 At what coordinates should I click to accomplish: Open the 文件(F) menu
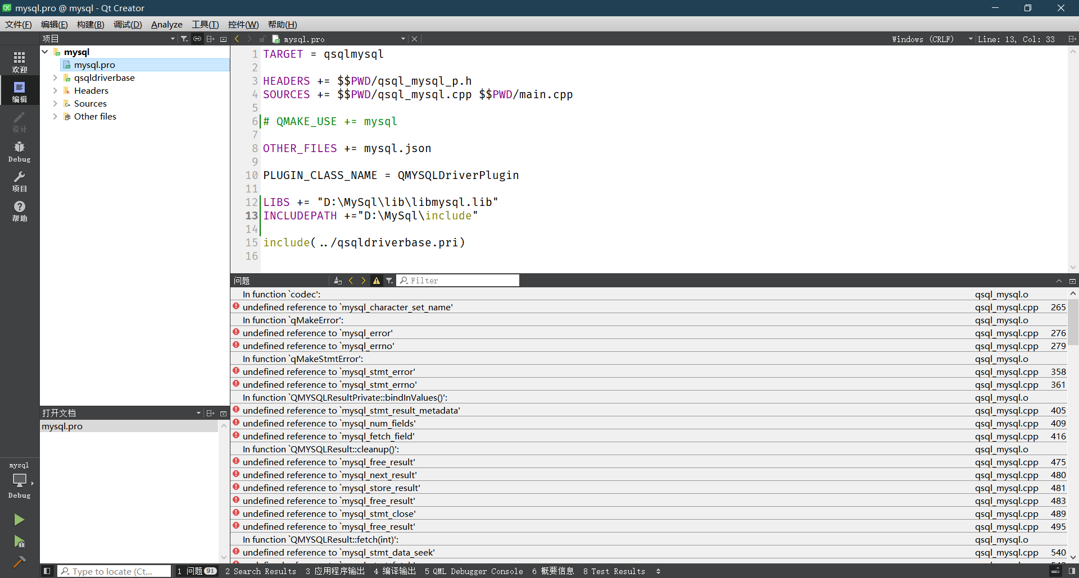point(19,24)
